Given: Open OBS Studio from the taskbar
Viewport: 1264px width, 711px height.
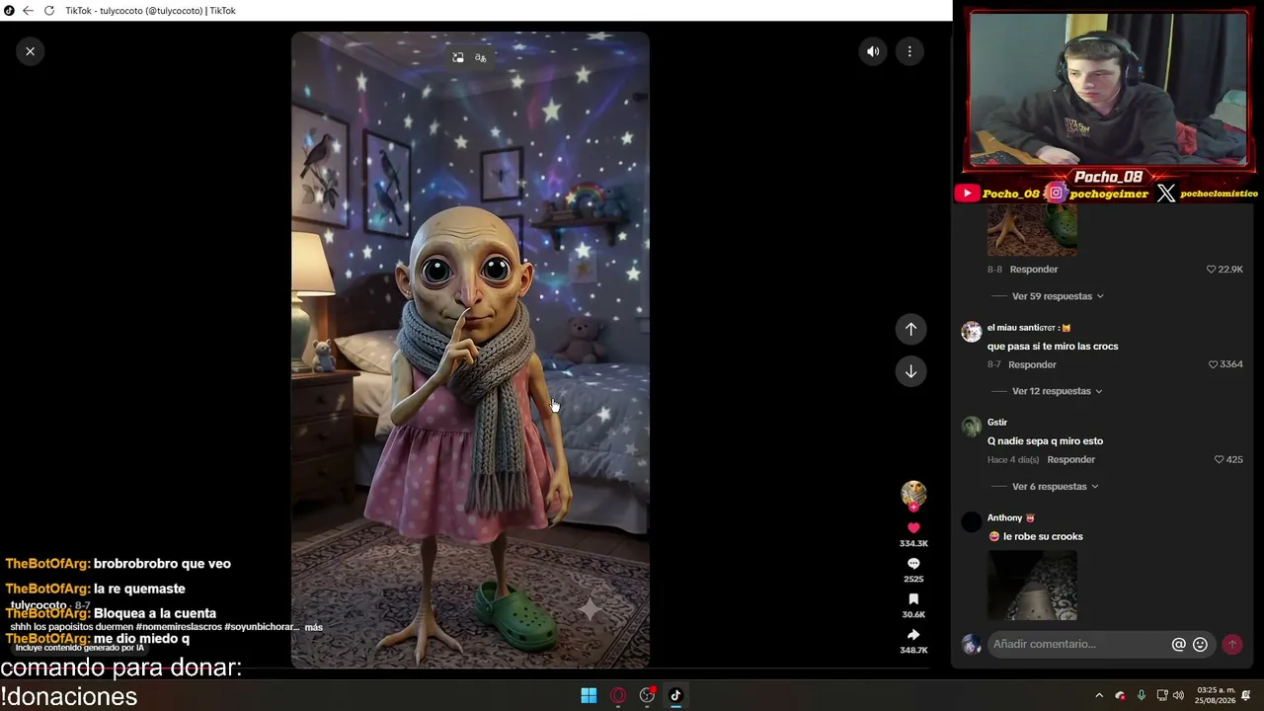Looking at the screenshot, I should click(x=648, y=695).
